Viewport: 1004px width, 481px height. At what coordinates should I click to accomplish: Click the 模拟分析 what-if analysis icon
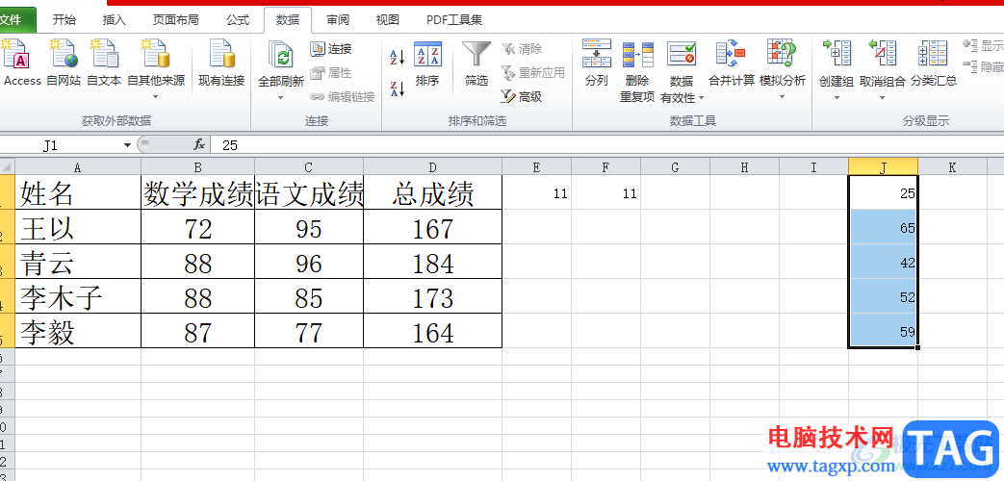782,55
